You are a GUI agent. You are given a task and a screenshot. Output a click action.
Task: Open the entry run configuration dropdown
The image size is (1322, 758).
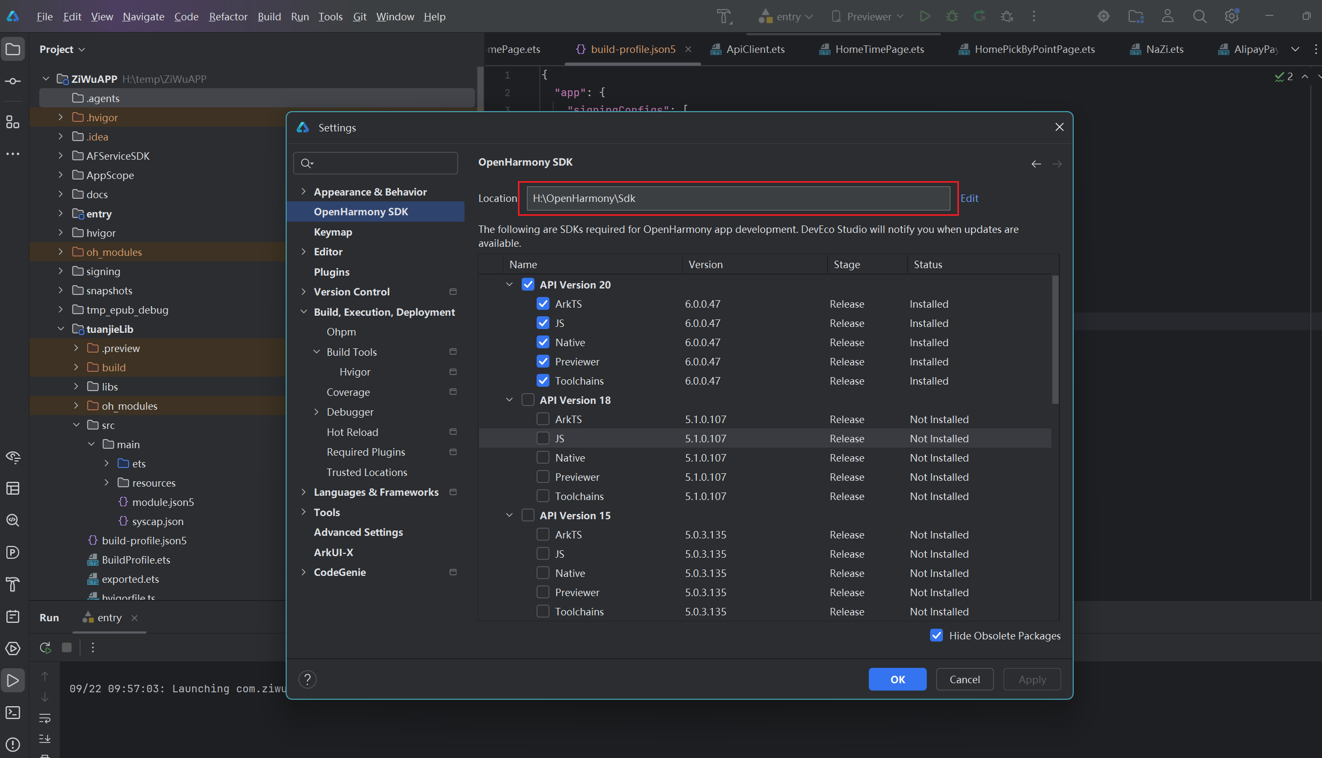pyautogui.click(x=786, y=17)
